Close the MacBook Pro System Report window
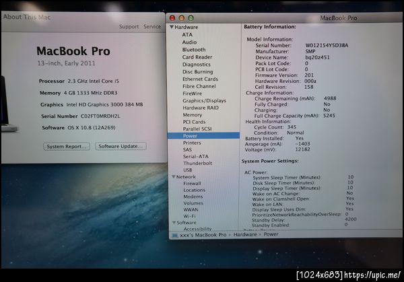Viewport: 404px width, 282px height. tap(172, 17)
